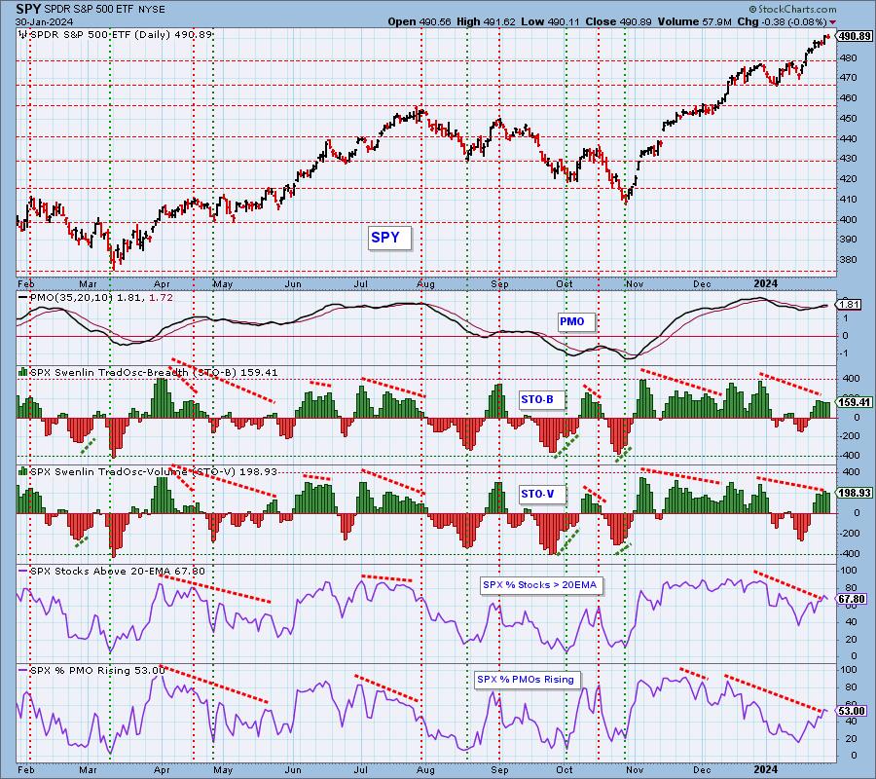This screenshot has height=779, width=876.
Task: Click the 'SPX Swenlin TrdOsc-Volume (STO-V)' legend text
Action: pyautogui.click(x=133, y=471)
